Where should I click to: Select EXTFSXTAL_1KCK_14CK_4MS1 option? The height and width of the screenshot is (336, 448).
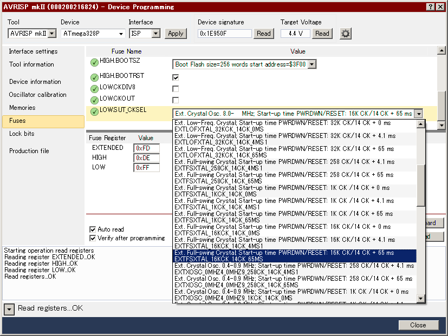(295, 204)
